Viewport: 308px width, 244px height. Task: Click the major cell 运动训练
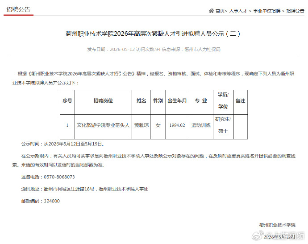201,127
